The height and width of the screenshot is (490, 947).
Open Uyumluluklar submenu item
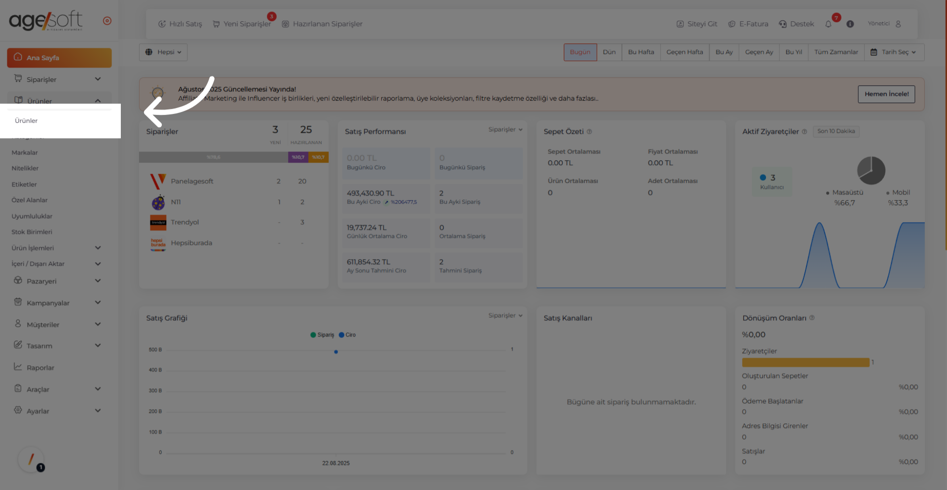[x=32, y=216]
